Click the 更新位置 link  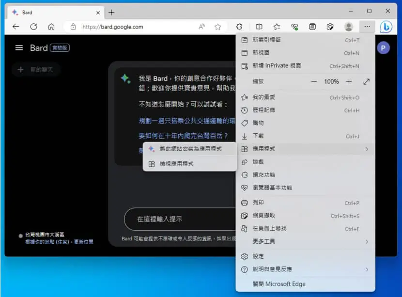(84, 242)
